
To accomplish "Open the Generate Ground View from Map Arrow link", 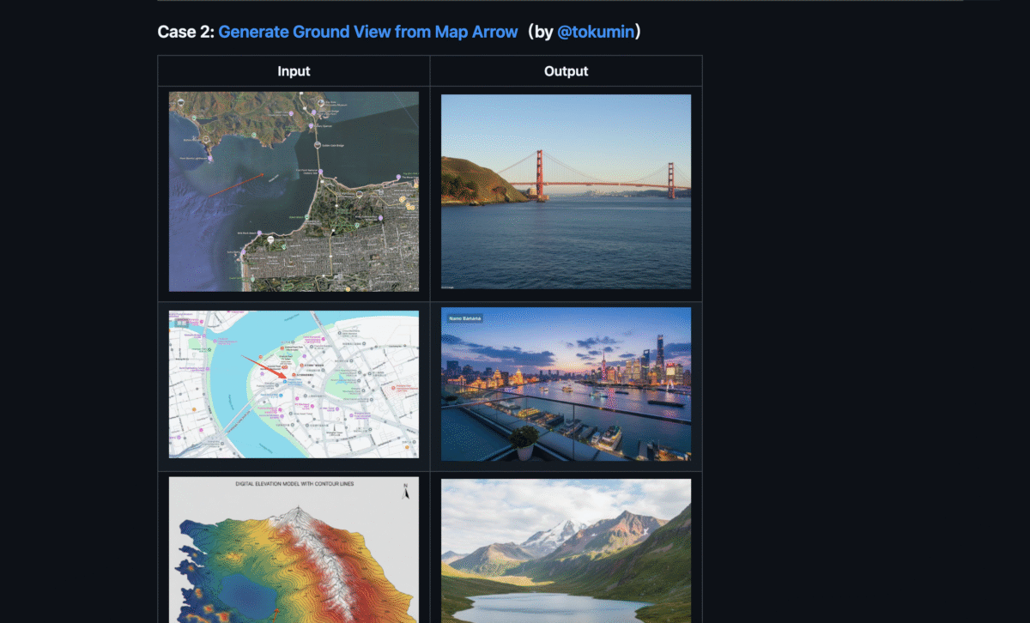I will tap(368, 32).
